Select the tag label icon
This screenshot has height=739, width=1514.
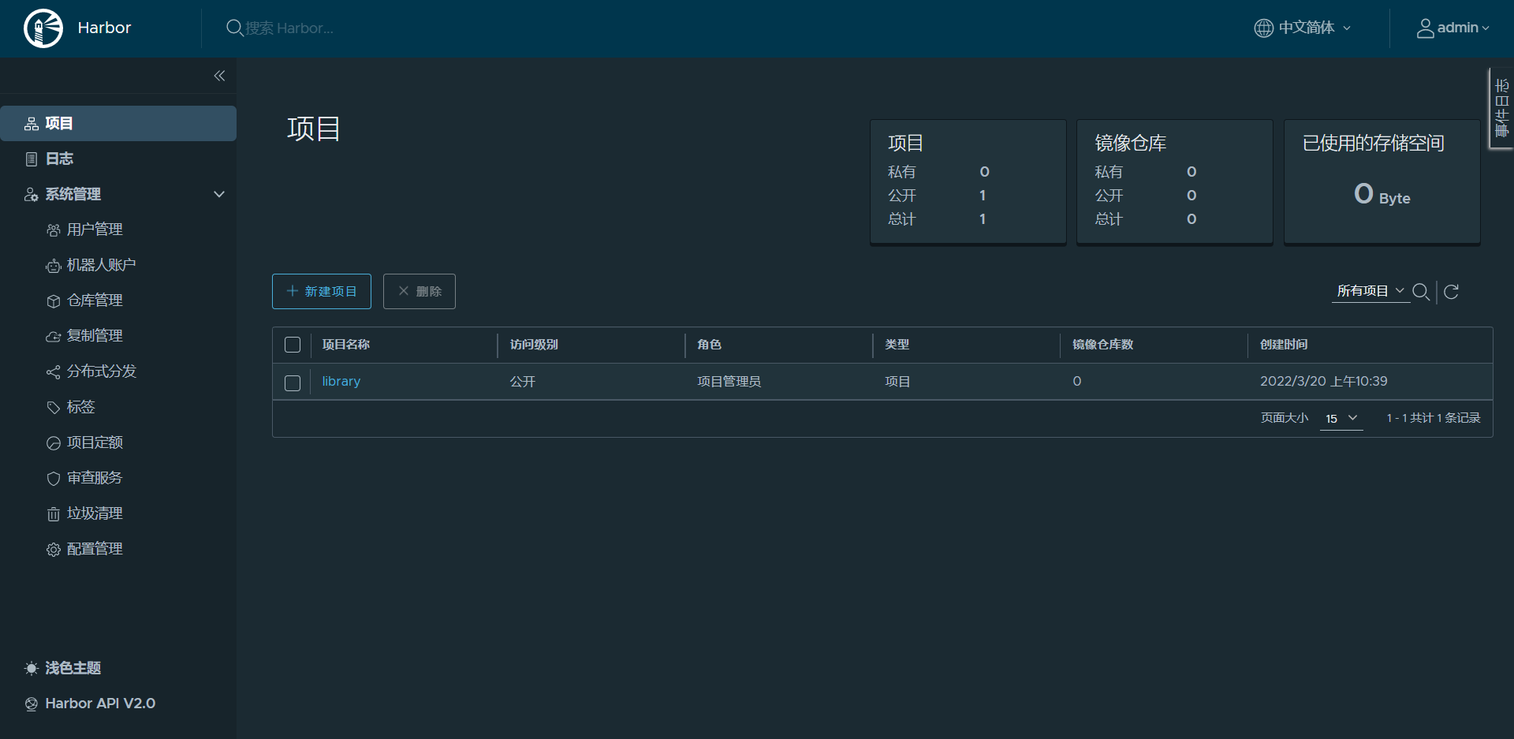point(53,407)
